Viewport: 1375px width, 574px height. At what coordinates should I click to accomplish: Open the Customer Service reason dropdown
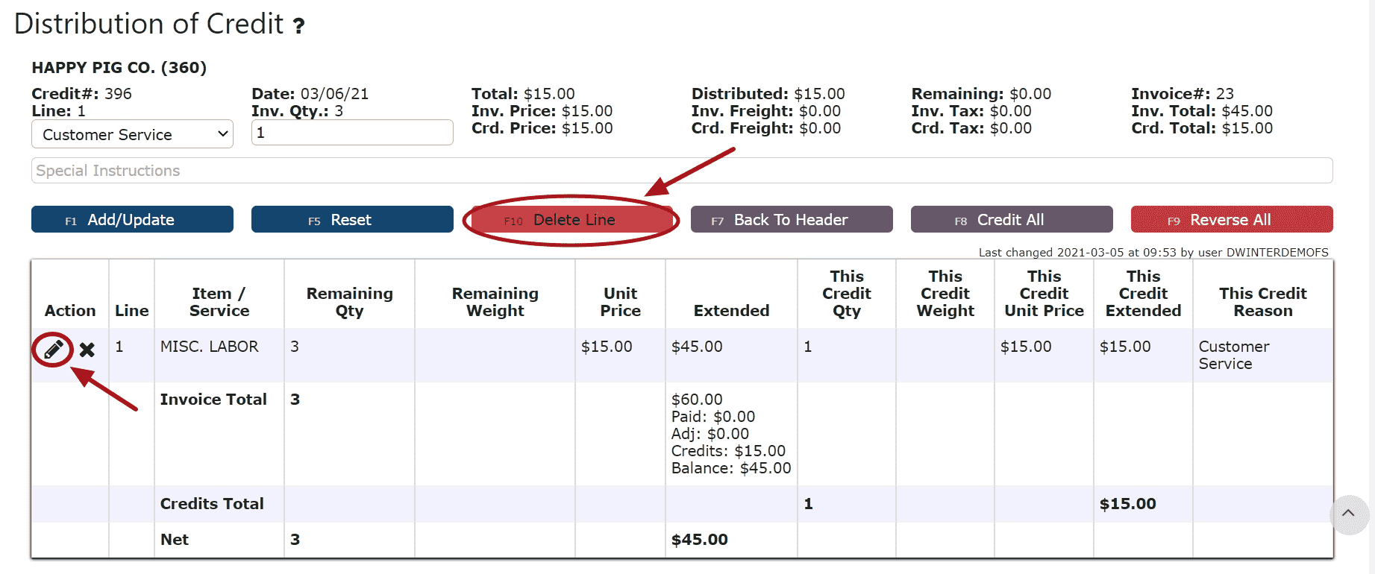(132, 135)
